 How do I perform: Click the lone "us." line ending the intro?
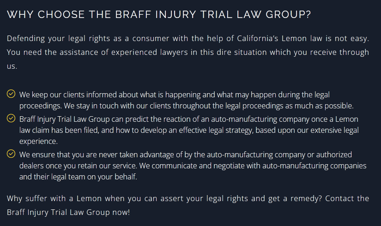coord(12,66)
